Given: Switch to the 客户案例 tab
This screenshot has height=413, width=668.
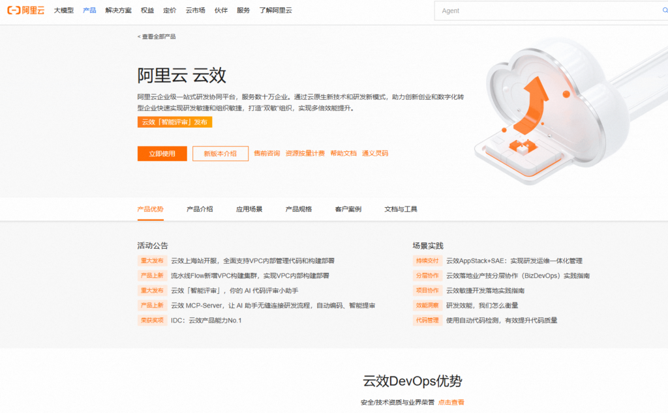Looking at the screenshot, I should [347, 209].
